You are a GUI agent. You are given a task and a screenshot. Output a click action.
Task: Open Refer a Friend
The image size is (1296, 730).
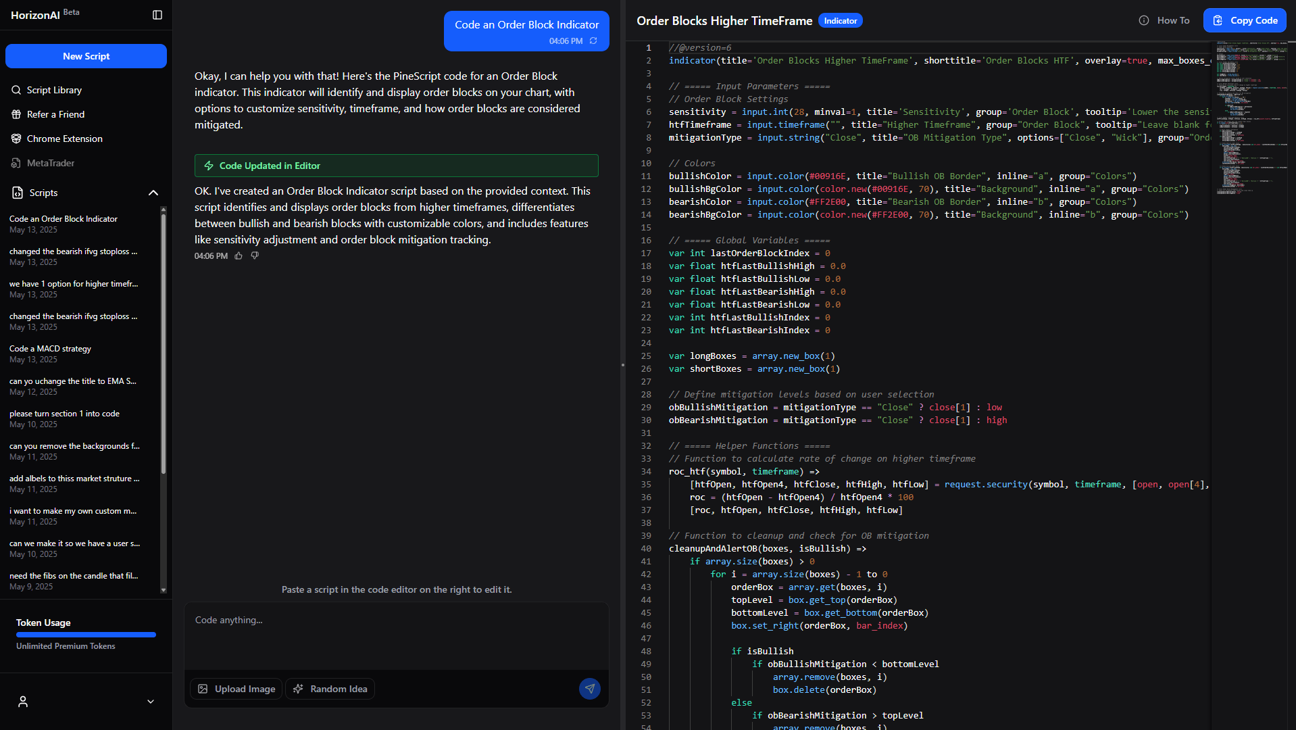pyautogui.click(x=55, y=114)
